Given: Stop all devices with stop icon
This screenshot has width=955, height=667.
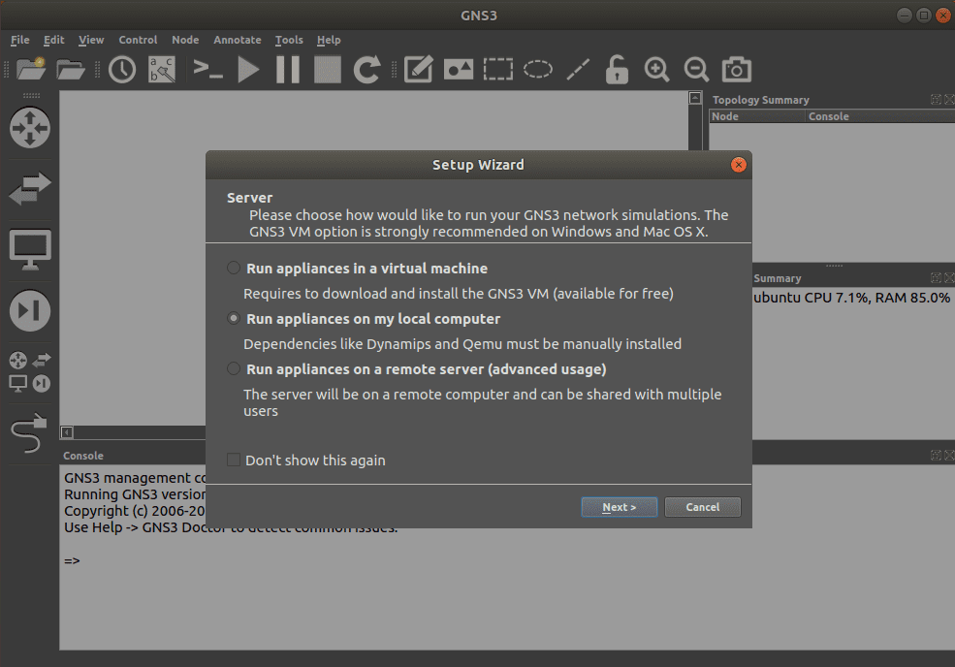Looking at the screenshot, I should 328,70.
